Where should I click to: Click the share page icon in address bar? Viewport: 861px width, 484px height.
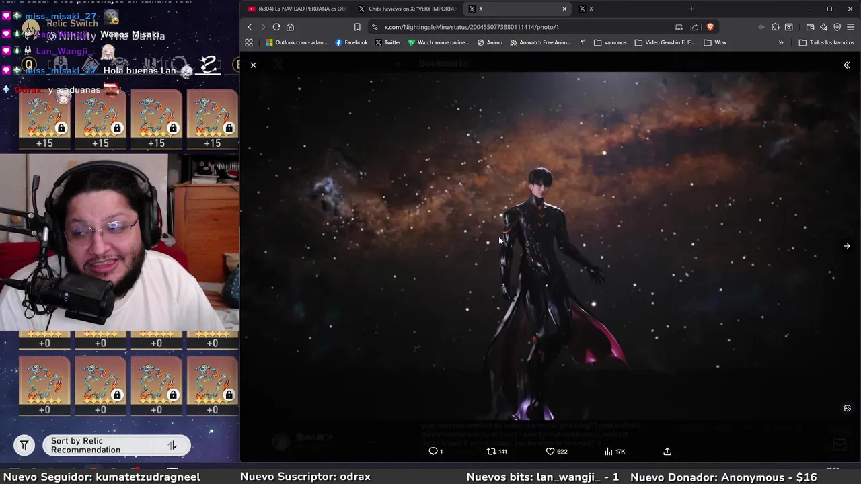click(x=694, y=27)
